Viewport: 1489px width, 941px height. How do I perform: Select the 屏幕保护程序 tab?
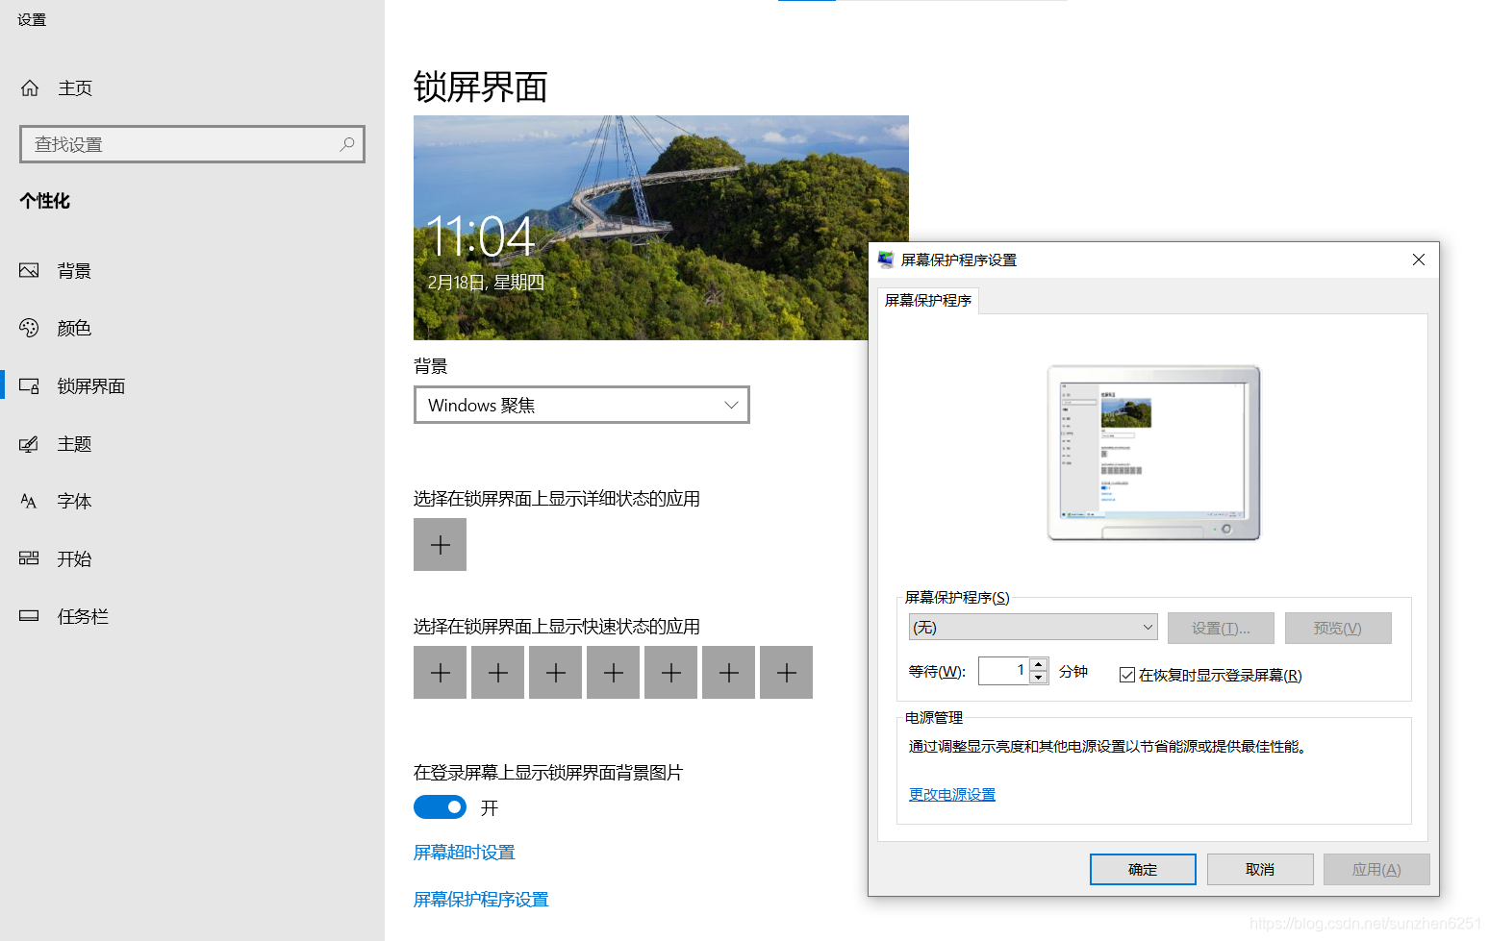[x=928, y=301]
